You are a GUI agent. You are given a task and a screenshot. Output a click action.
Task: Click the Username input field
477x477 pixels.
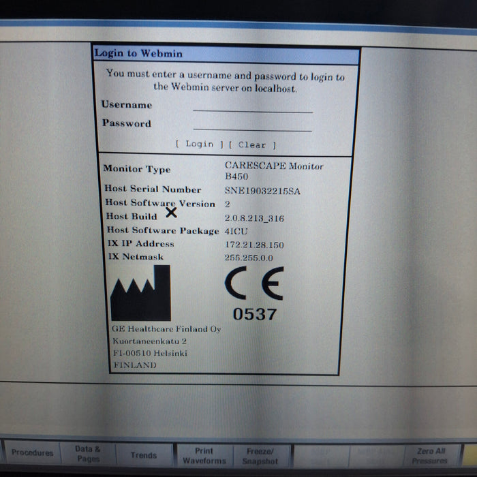(253, 107)
